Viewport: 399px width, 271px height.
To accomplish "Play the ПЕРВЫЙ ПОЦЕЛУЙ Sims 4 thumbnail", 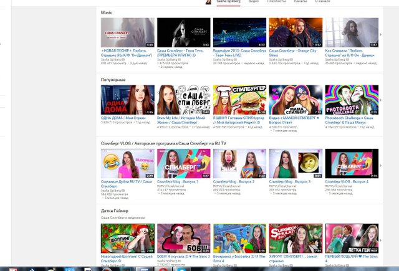I will [352, 238].
